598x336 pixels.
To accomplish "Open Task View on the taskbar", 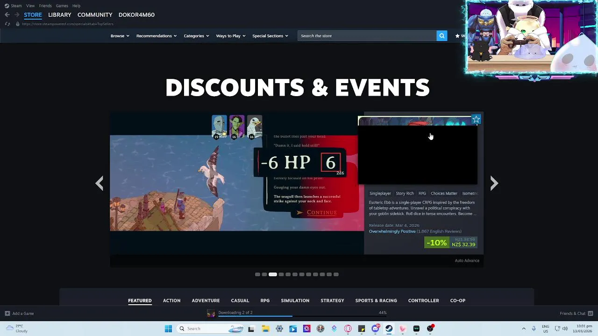I will (x=251, y=329).
